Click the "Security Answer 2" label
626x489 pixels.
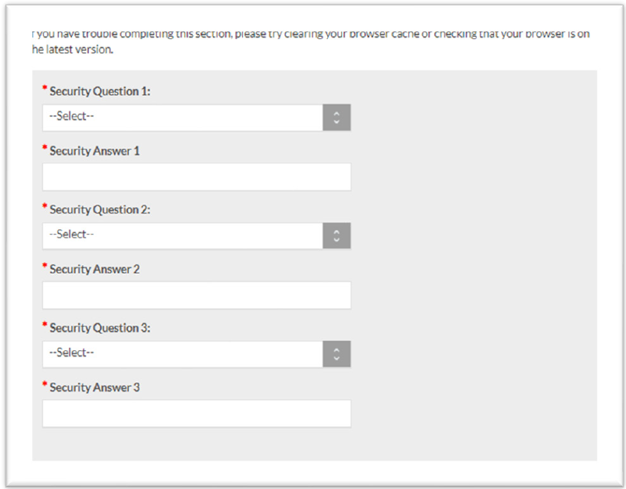(x=94, y=269)
